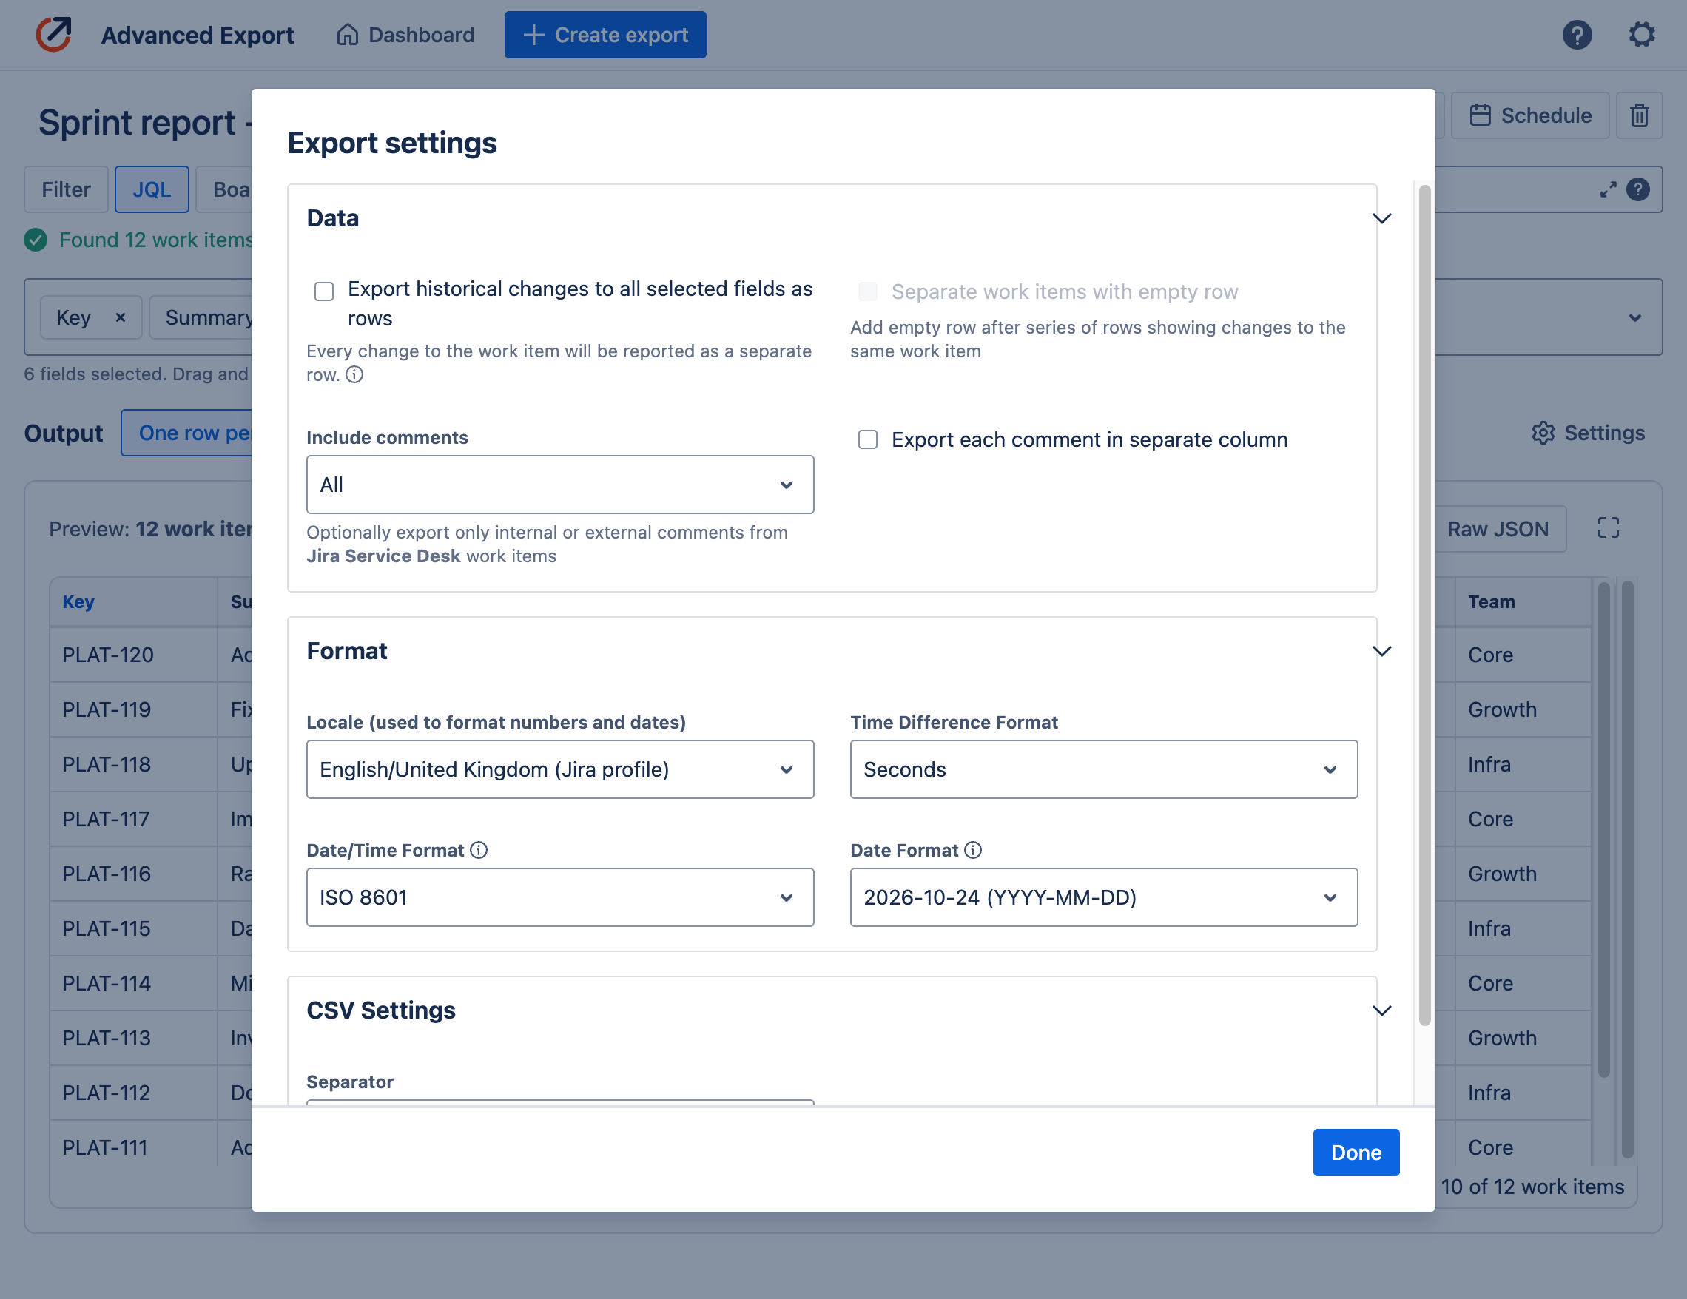This screenshot has height=1299, width=1687.
Task: Open the gear settings icon in header
Action: (x=1641, y=35)
